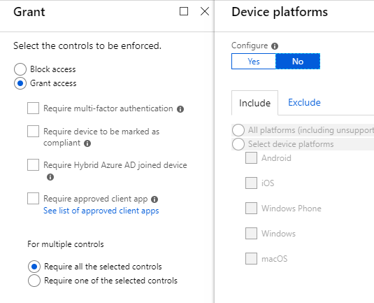Viewport: 374px width, 303px height.
Task: Click the Configure info icon
Action: point(275,46)
